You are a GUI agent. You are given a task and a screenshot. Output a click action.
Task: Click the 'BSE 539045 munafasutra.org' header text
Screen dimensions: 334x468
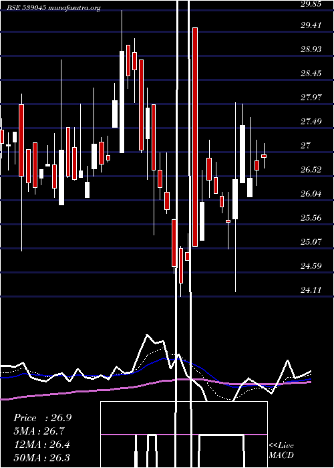pos(54,8)
